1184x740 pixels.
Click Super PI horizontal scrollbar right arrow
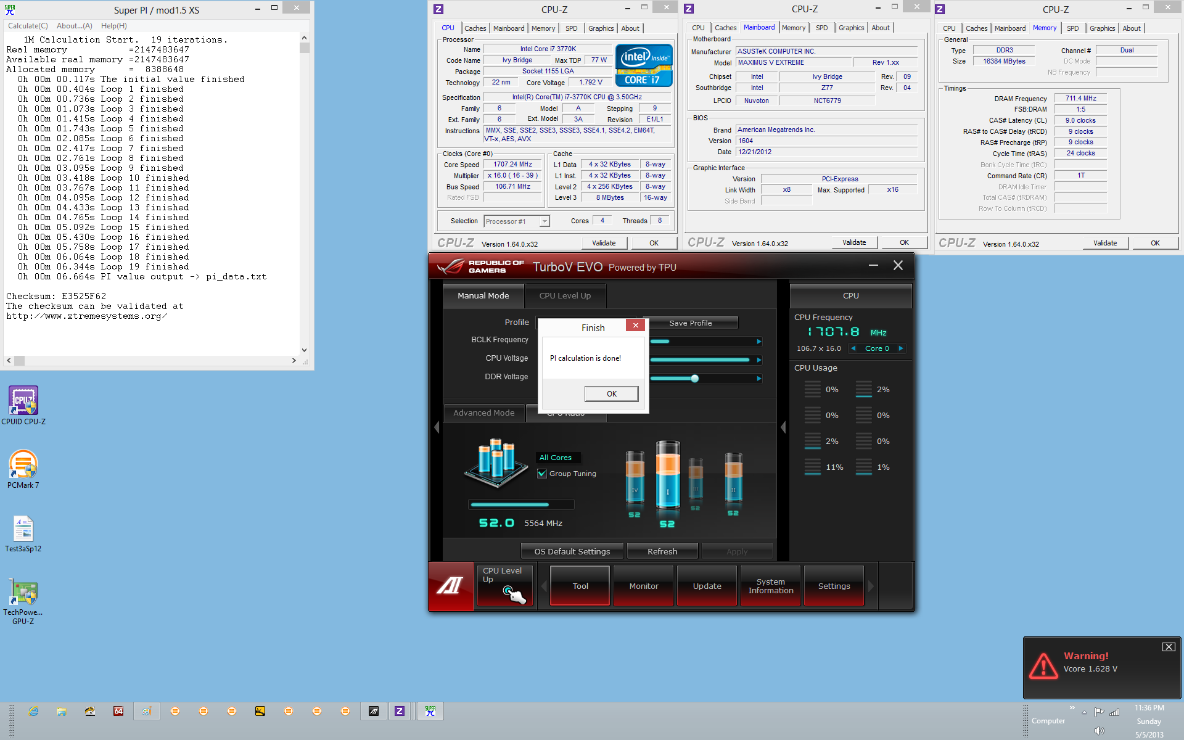coord(294,361)
